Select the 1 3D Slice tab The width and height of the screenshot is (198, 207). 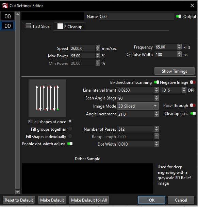pyautogui.click(x=37, y=26)
